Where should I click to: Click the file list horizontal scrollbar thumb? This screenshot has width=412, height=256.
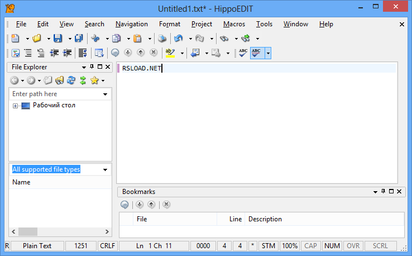tap(27, 231)
